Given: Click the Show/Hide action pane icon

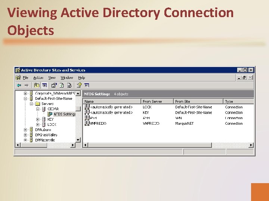Looking at the screenshot, I should pyautogui.click(x=87, y=85).
